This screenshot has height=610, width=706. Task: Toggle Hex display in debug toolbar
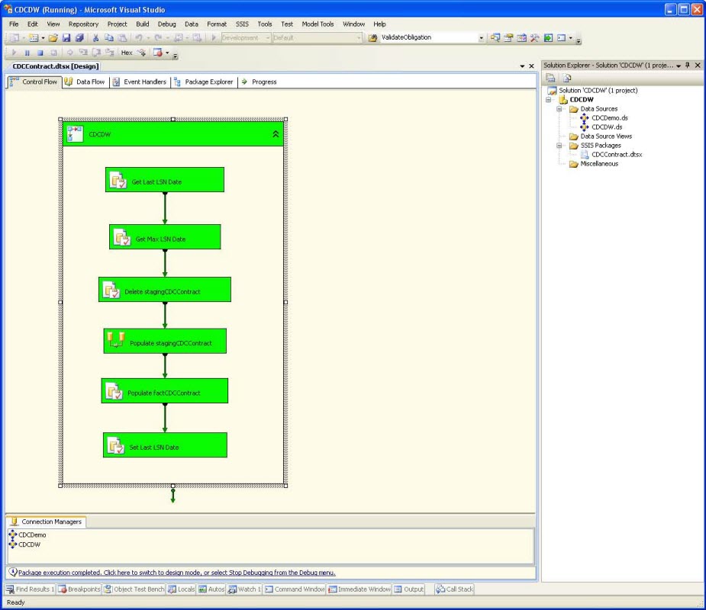[x=127, y=53]
